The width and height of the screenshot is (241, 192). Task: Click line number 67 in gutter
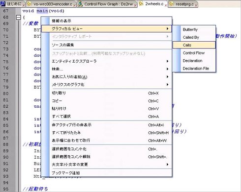pyautogui.click(x=6, y=11)
